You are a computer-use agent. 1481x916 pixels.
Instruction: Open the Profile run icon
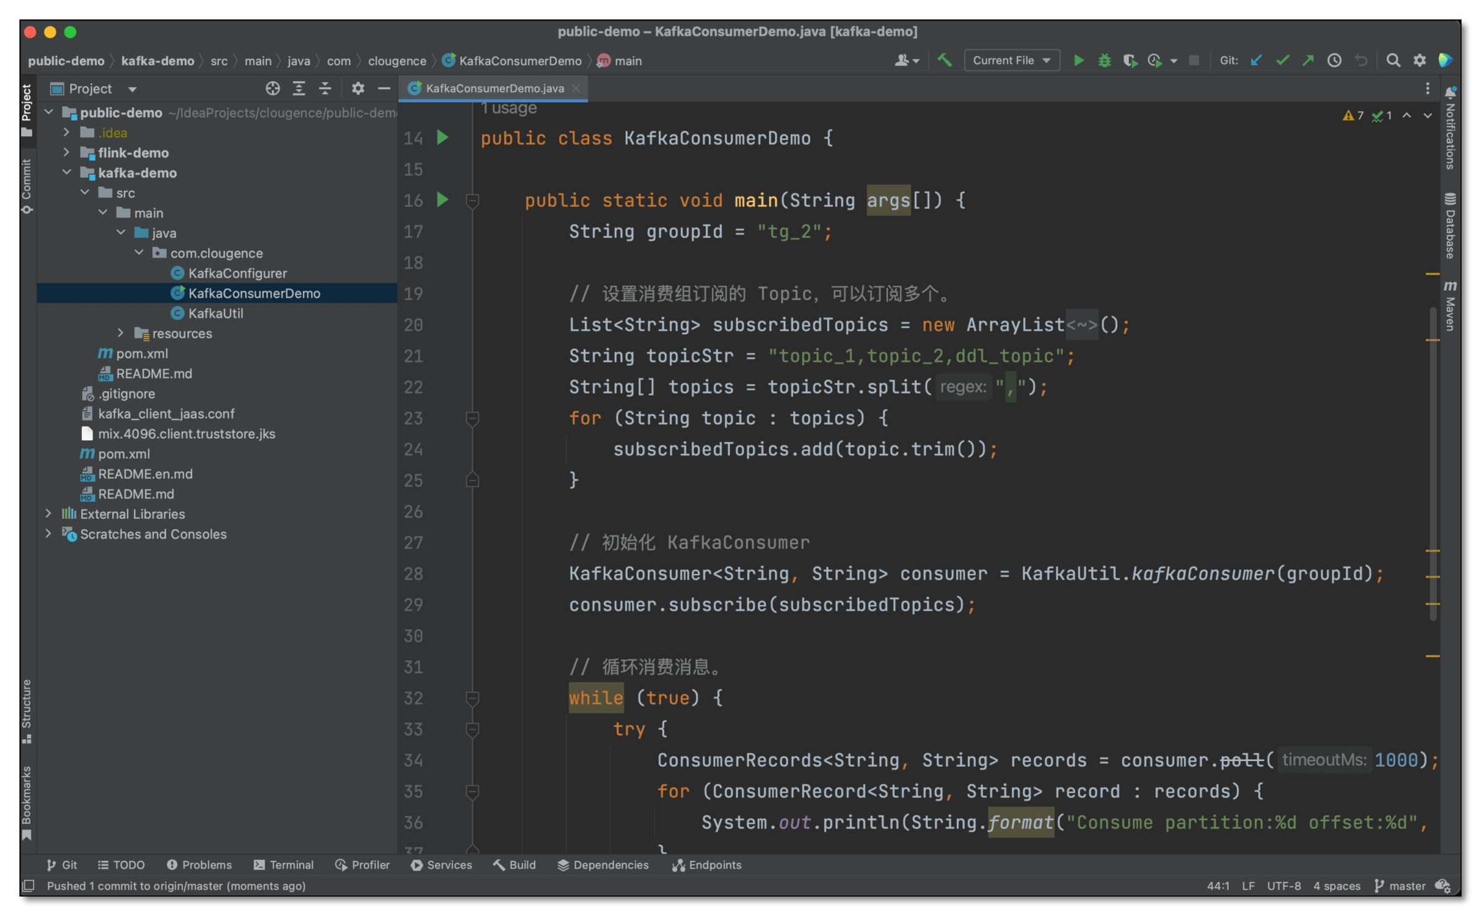[1154, 60]
